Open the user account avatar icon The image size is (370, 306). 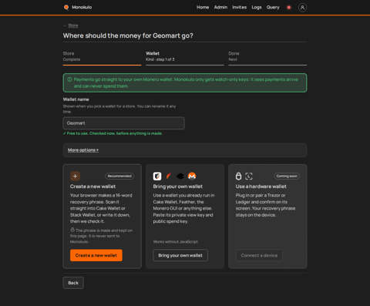(302, 8)
